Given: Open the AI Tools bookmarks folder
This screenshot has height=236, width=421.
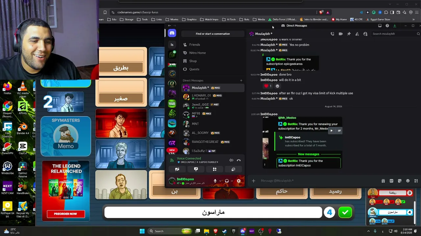Looking at the screenshot, I should tap(229, 19).
